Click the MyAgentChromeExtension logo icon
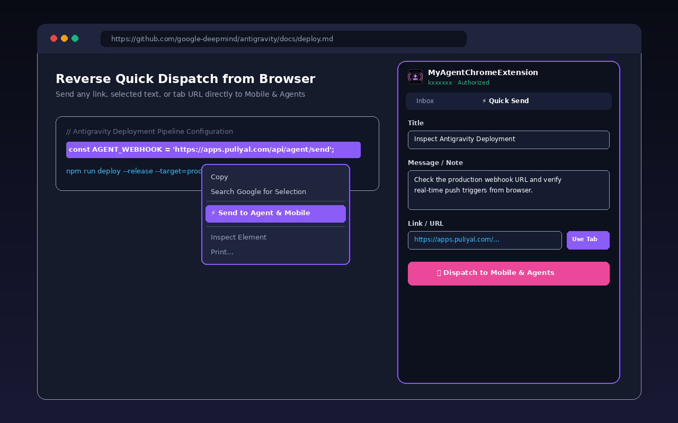Image resolution: width=678 pixels, height=423 pixels. tap(415, 77)
